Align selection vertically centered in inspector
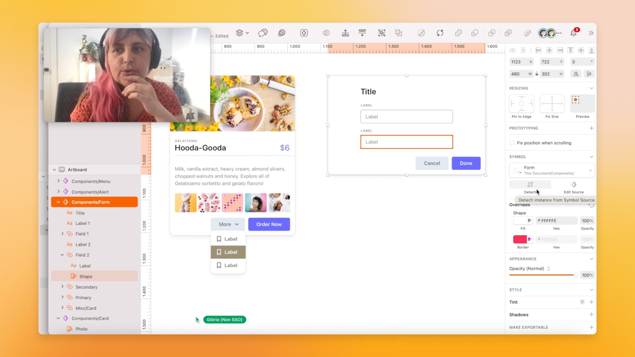The image size is (635, 357). pos(581,50)
